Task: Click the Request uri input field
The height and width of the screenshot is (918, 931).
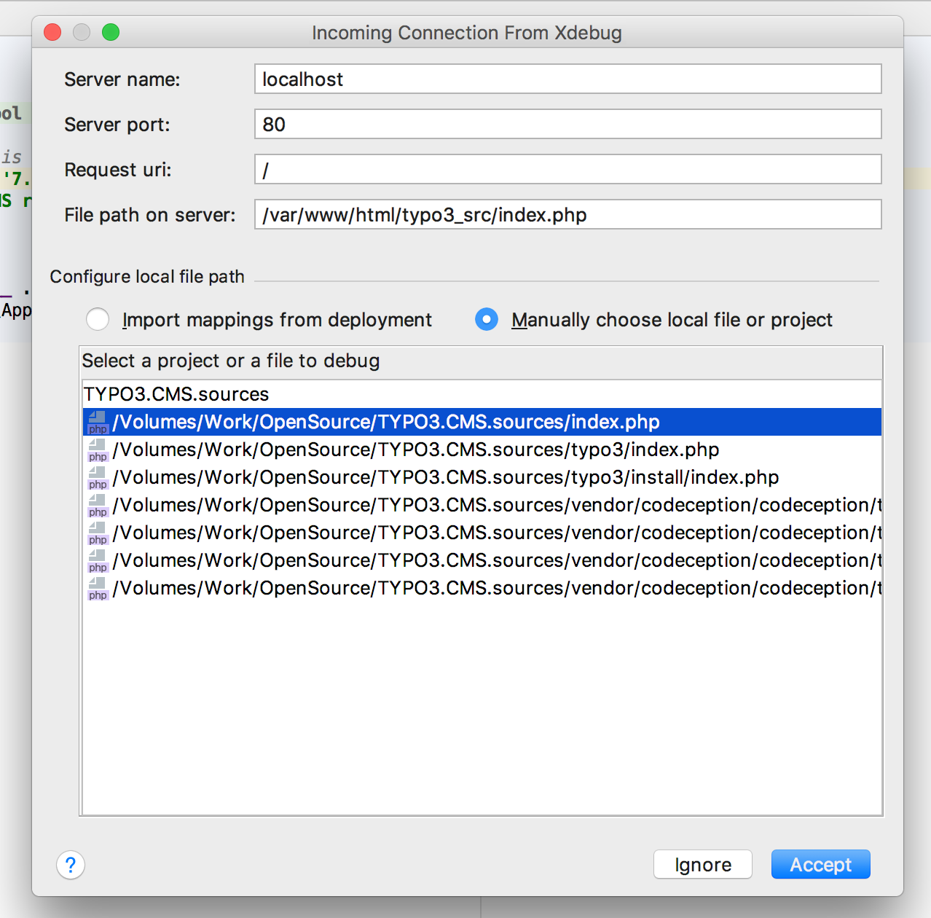Action: click(x=567, y=169)
